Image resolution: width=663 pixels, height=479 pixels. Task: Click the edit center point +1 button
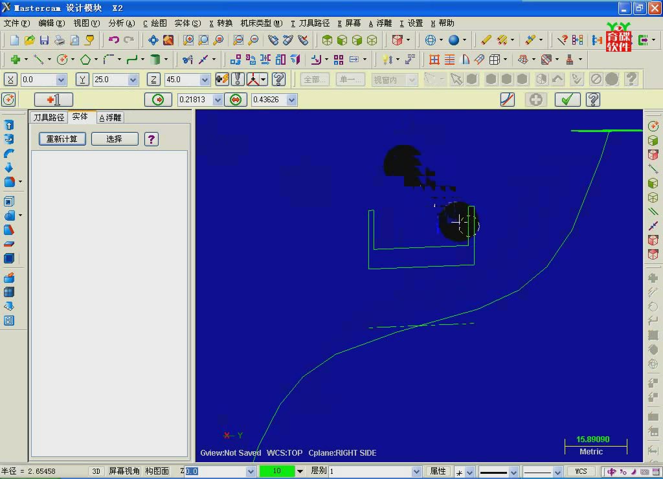coord(54,100)
